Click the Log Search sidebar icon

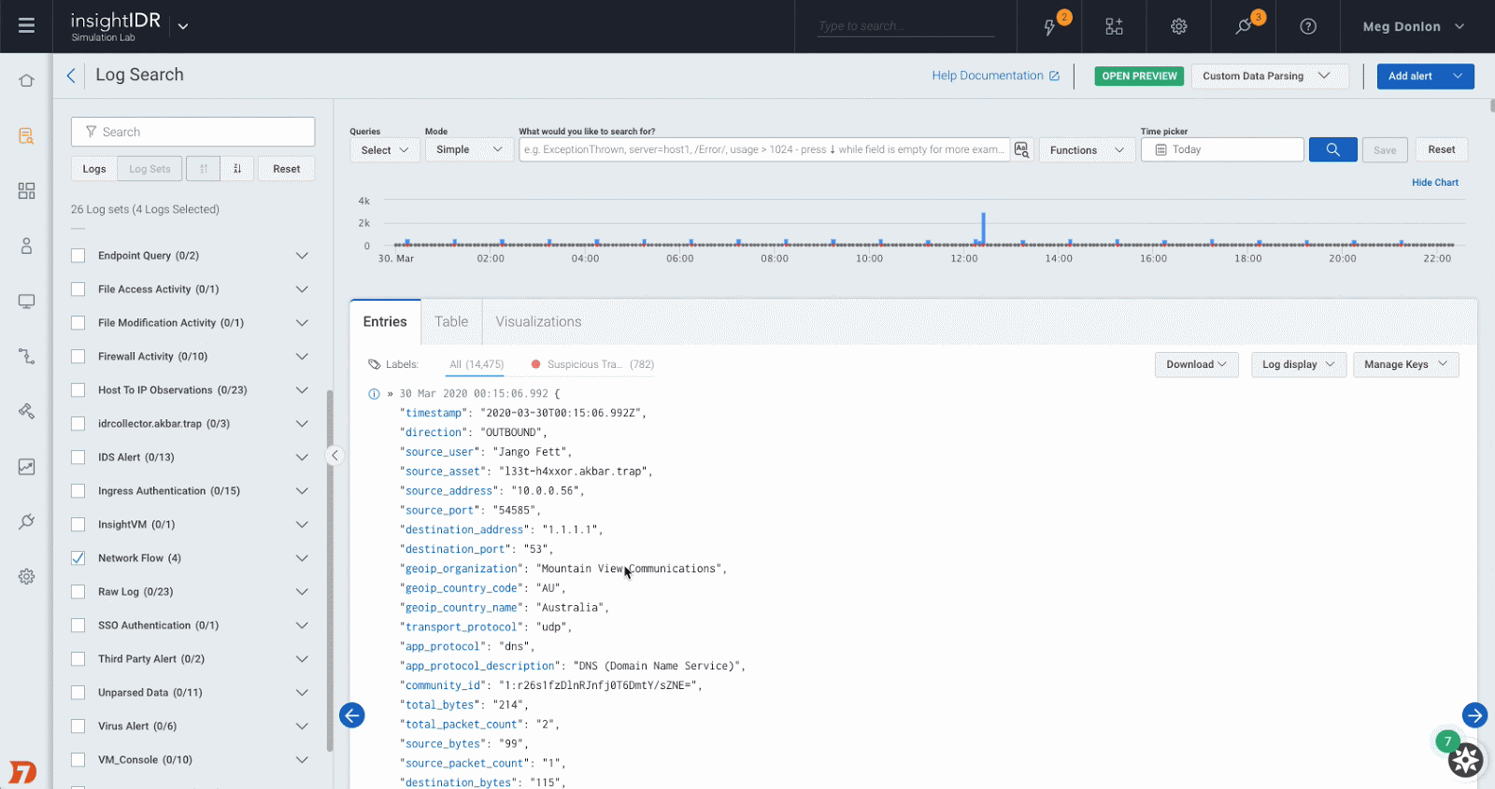pos(26,136)
